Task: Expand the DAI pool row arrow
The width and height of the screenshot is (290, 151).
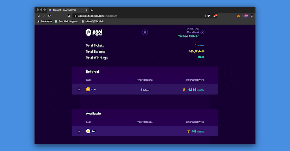Action: [79, 89]
